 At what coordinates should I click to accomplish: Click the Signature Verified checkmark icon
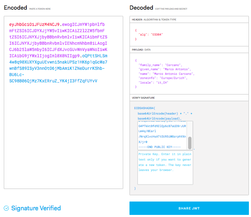[6, 208]
